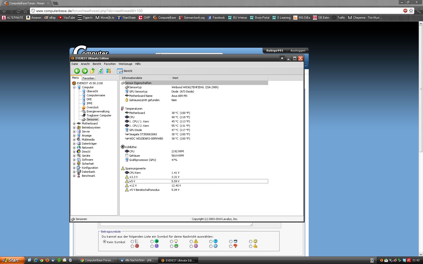
Task: Expand the Server tree node
Action: coord(74,131)
